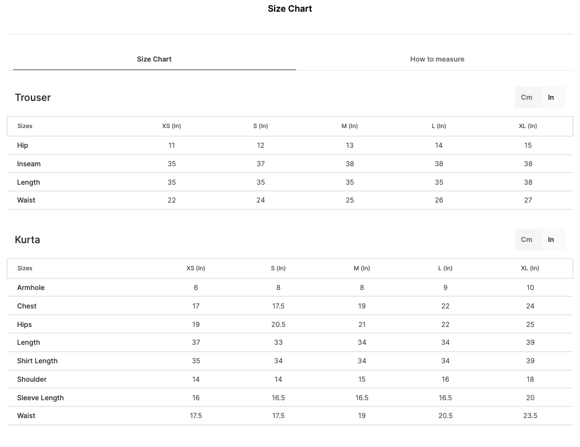Switch Kurta measurements to In
This screenshot has width=580, height=447.
point(551,240)
